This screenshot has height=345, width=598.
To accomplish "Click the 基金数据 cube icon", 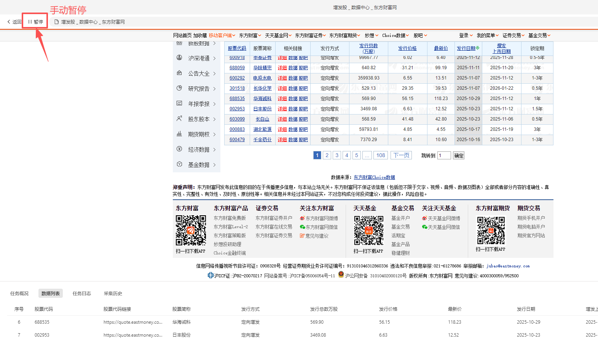I will click(x=179, y=164).
